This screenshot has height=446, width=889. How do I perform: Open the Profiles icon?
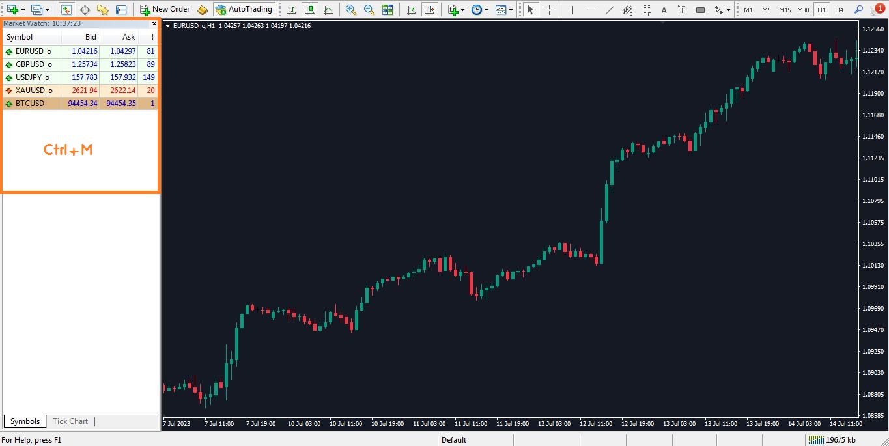tap(36, 10)
